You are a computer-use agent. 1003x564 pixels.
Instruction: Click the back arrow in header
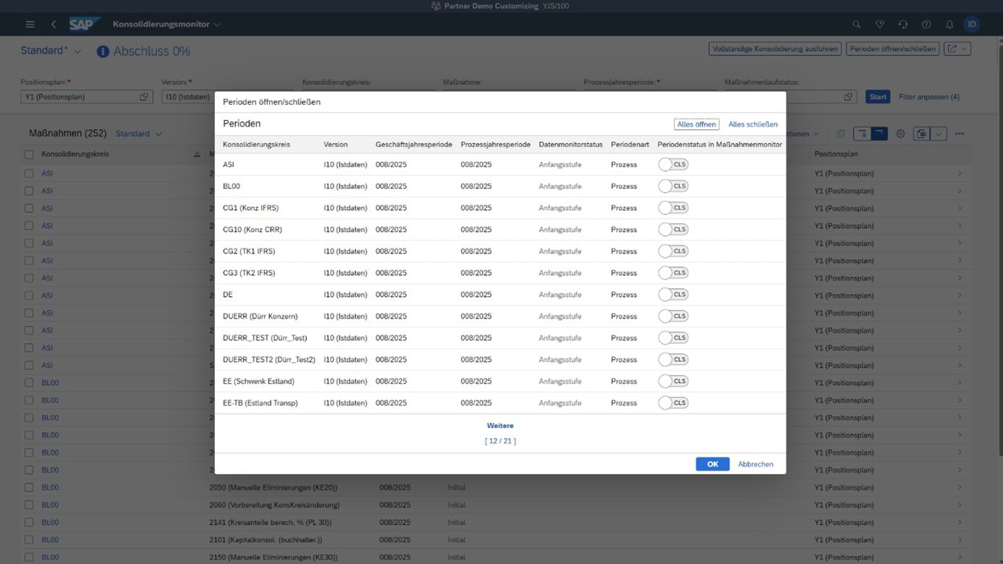point(54,24)
